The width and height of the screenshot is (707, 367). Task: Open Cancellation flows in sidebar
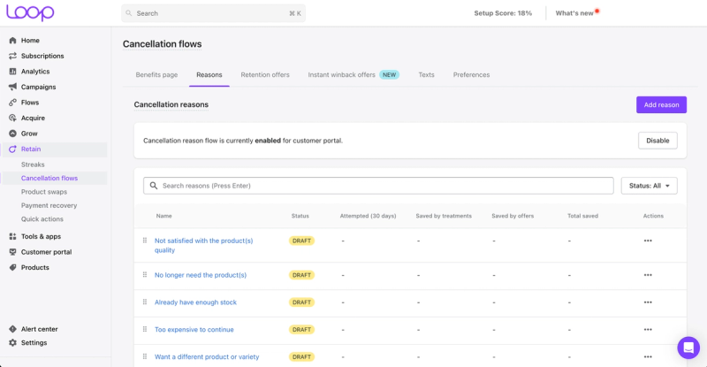coord(49,178)
